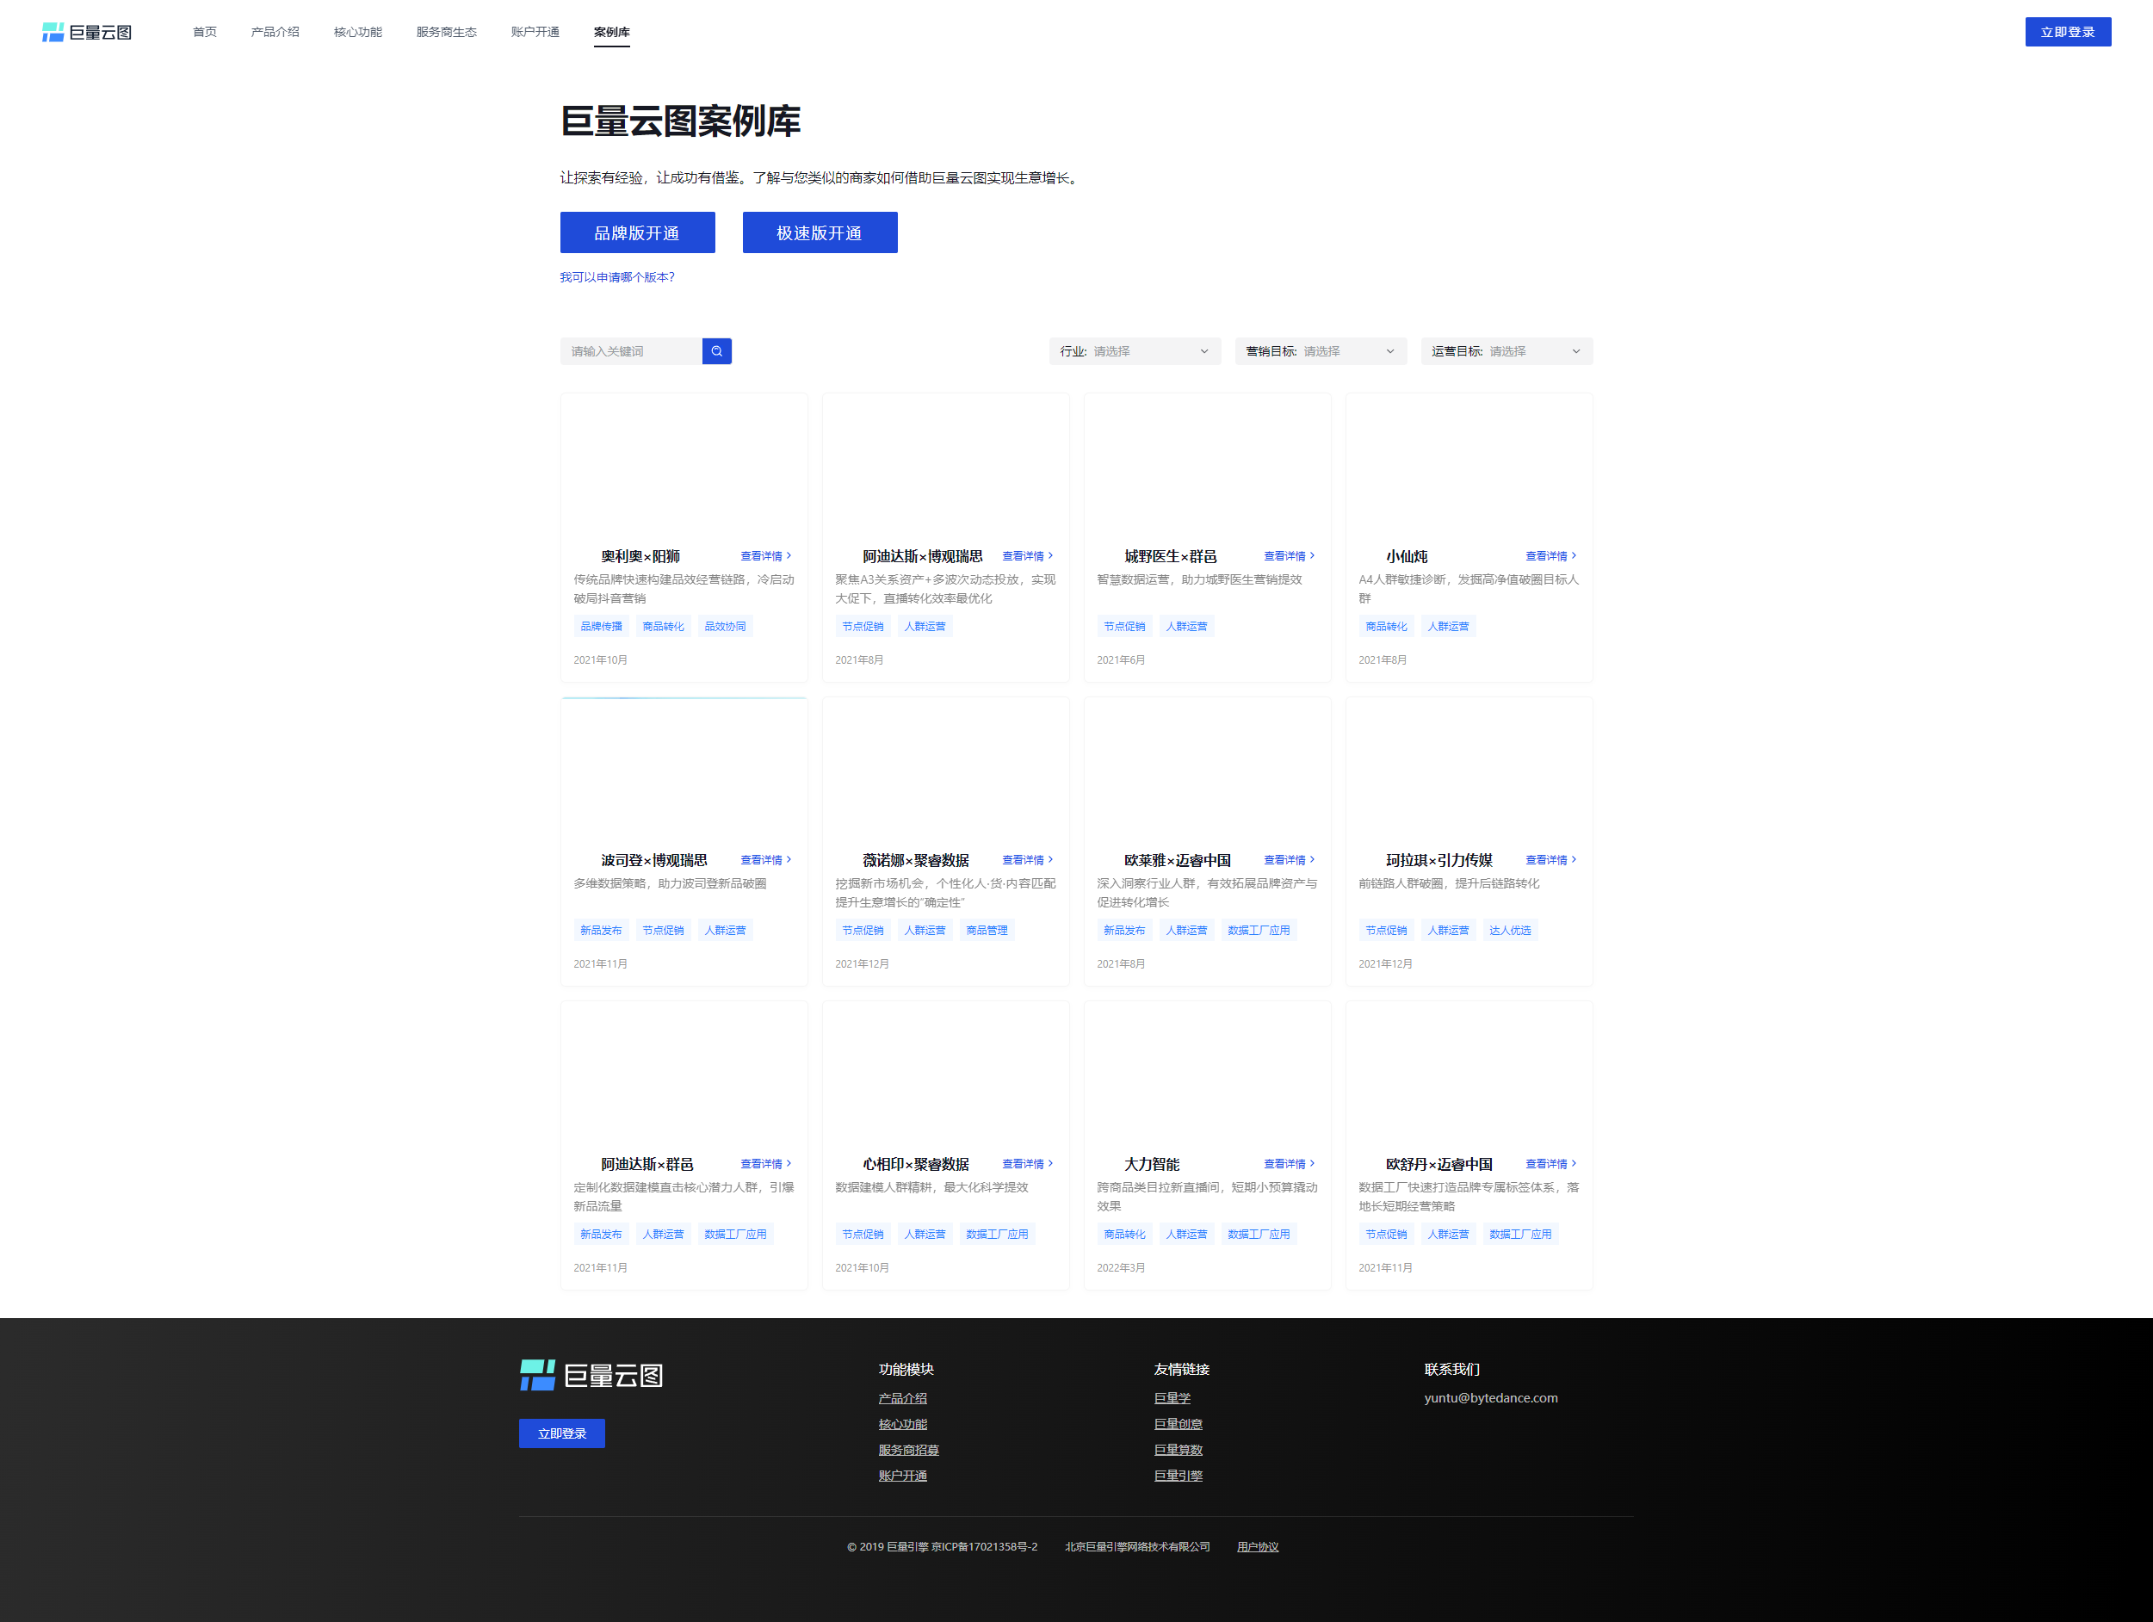Open 巨量算数 link in footer
The image size is (2153, 1622).
coord(1178,1450)
